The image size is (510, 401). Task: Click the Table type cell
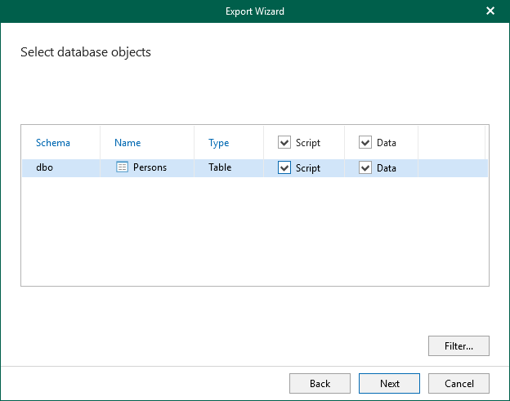coord(220,167)
